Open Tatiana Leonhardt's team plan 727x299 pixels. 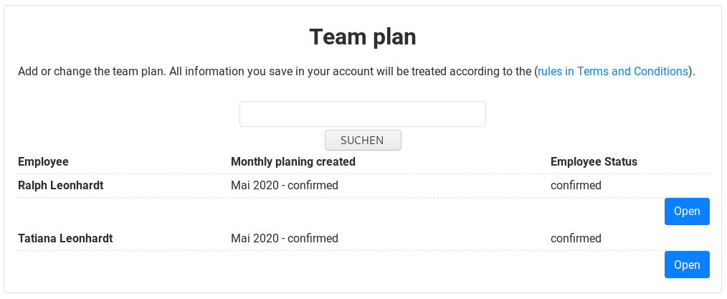(686, 265)
